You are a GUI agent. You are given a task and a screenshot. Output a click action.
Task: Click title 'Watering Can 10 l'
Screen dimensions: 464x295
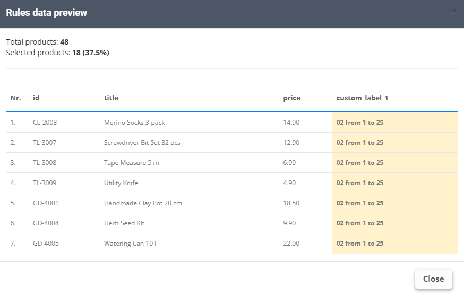pos(130,243)
